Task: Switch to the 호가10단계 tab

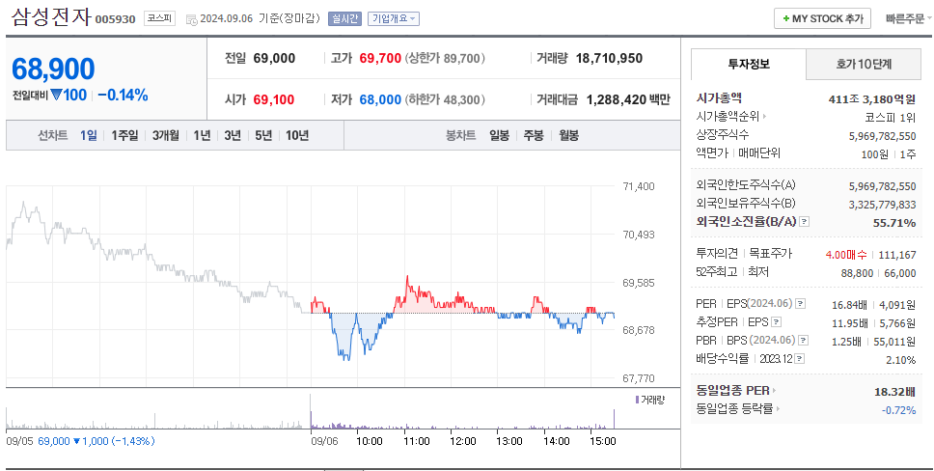Action: pos(864,65)
